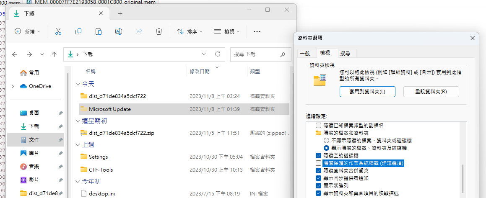Sort by 名稱 column header
Image resolution: width=486 pixels, height=198 pixels.
[x=91, y=72]
